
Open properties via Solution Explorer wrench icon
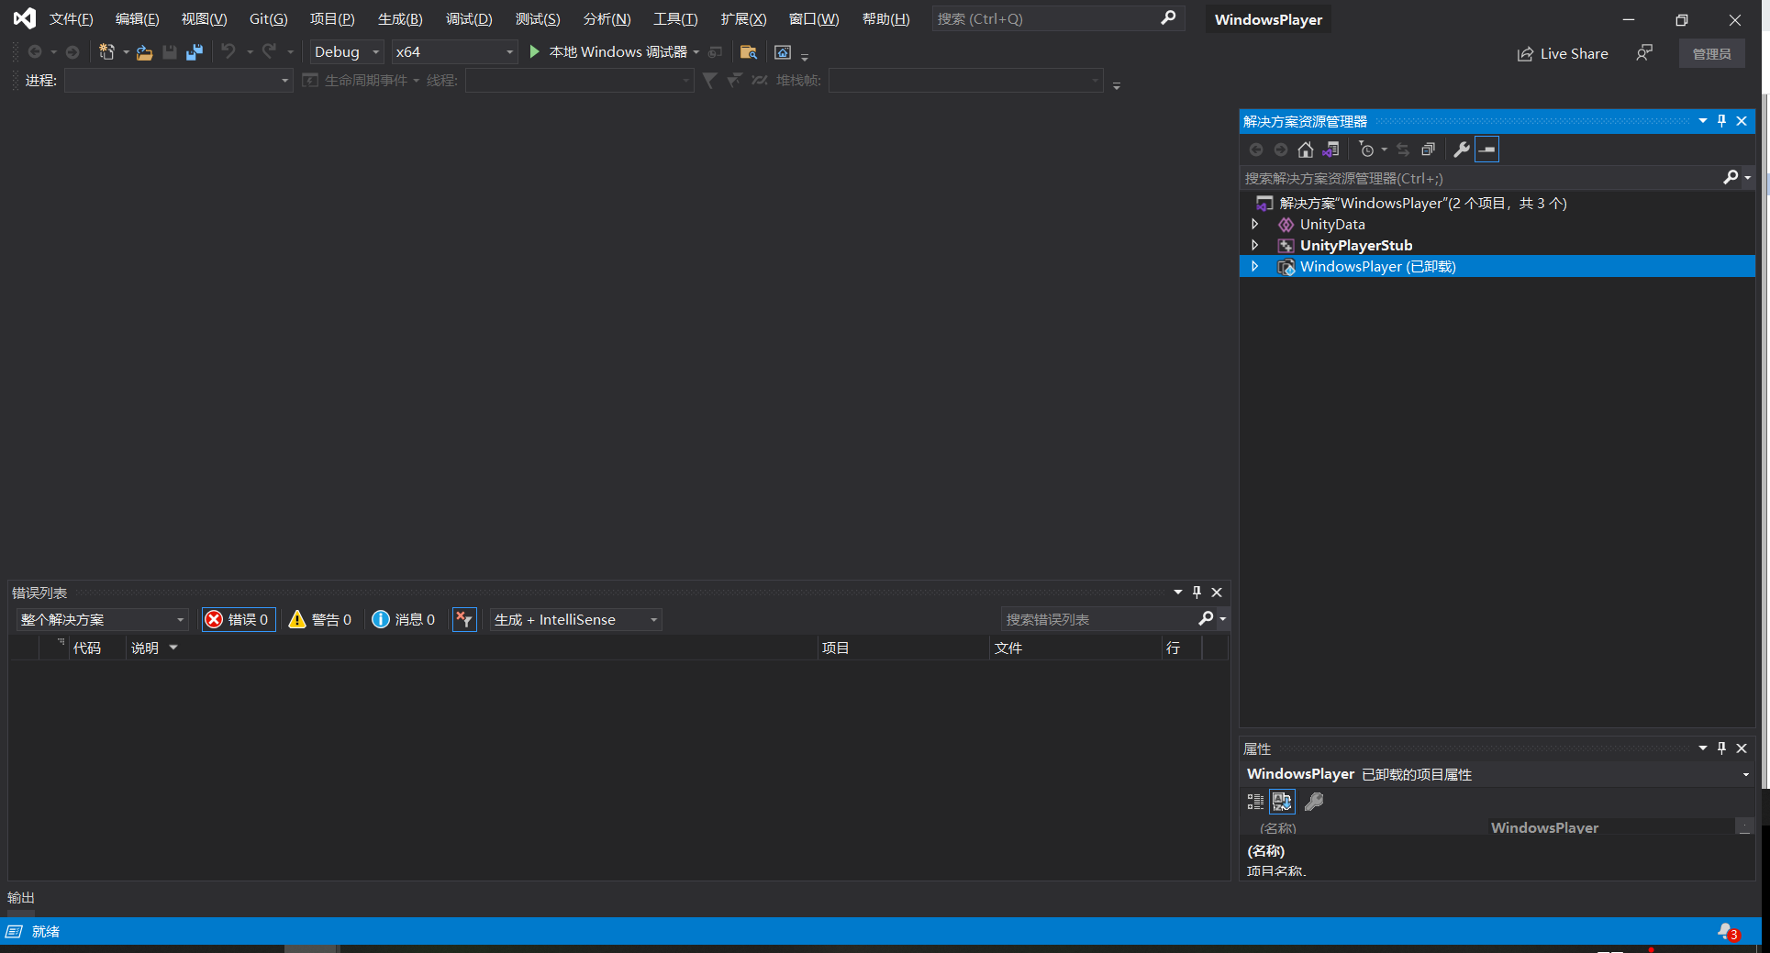coord(1462,150)
